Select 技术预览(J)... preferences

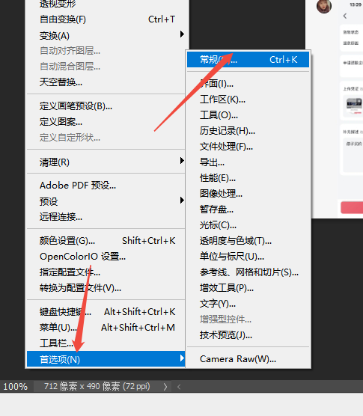pyautogui.click(x=248, y=335)
